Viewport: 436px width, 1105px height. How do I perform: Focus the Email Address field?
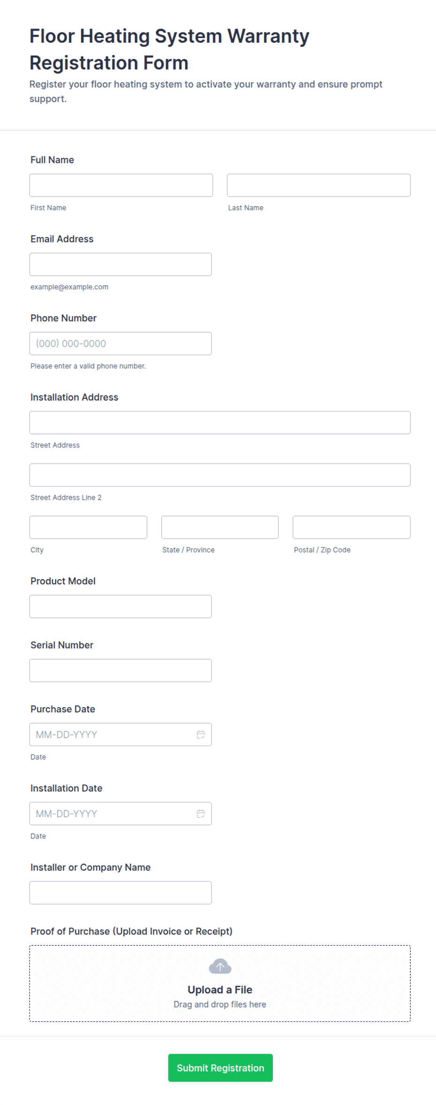120,265
